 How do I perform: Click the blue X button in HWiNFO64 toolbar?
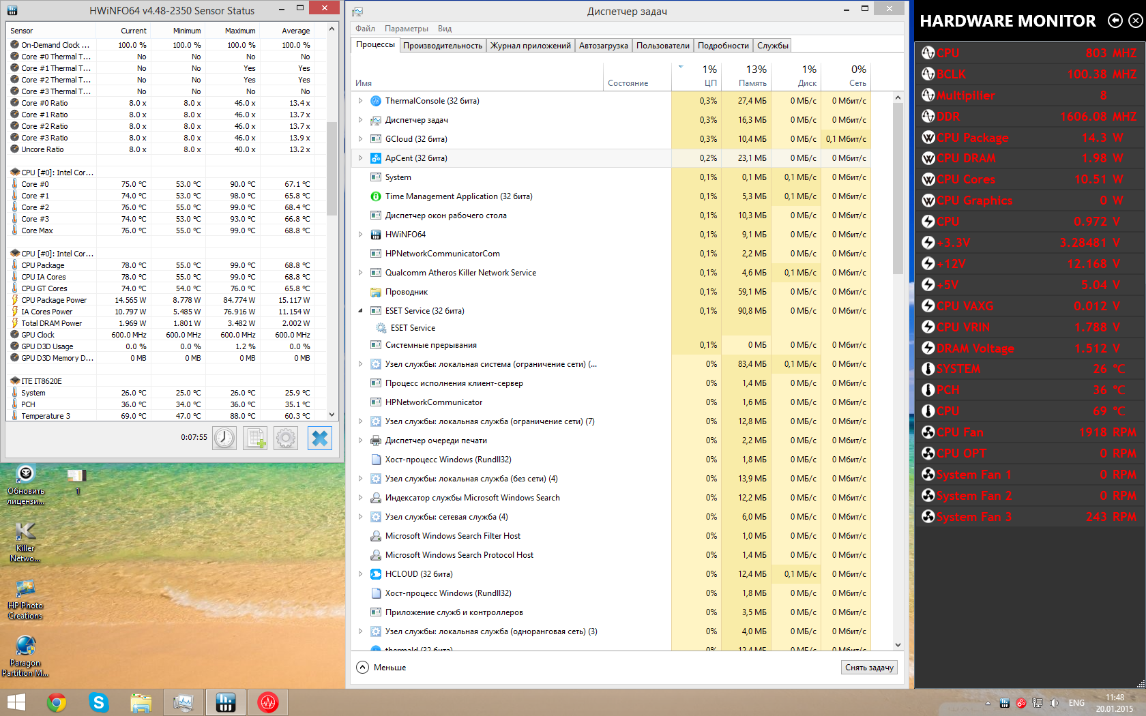(x=319, y=438)
